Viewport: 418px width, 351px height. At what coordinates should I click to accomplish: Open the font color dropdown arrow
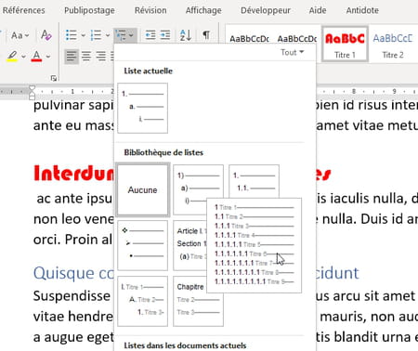48,57
